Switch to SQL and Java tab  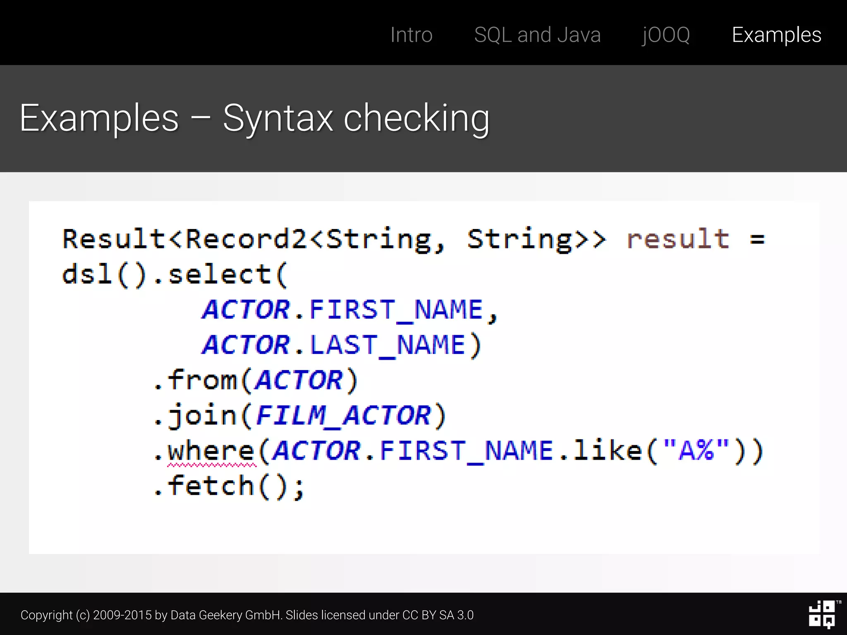tap(537, 35)
